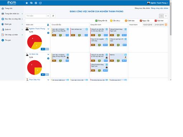
Task: Open the Nghiêm Thanh Phong user account dropdown
Action: point(158,3)
